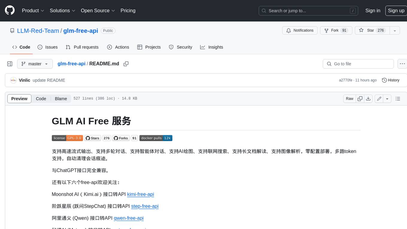Expand the Solutions menu
Image resolution: width=407 pixels, height=229 pixels.
click(62, 10)
